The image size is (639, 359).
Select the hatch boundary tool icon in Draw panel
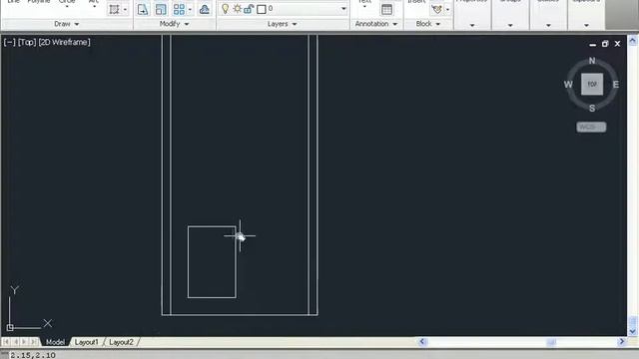(114, 9)
